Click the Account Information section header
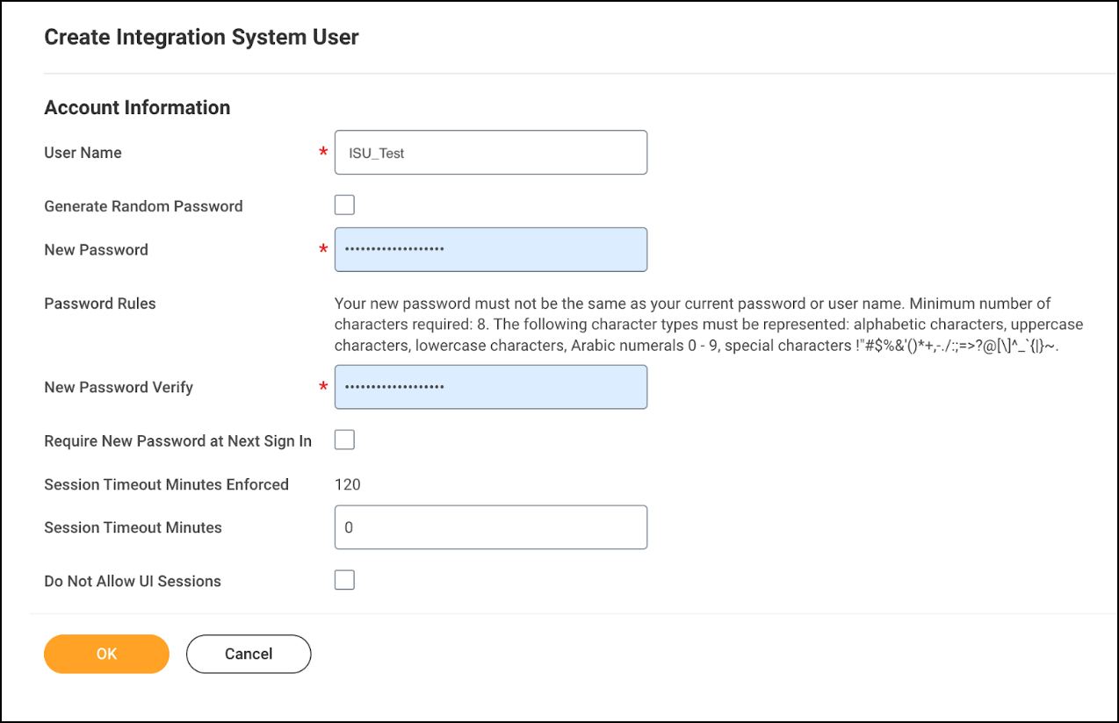Screen dimensions: 1119x723 tap(136, 107)
